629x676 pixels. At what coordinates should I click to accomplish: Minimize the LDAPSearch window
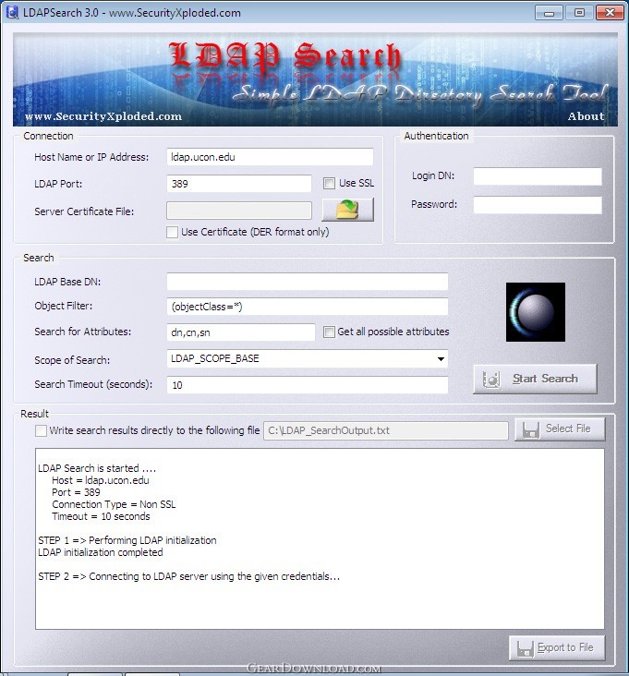click(x=549, y=13)
